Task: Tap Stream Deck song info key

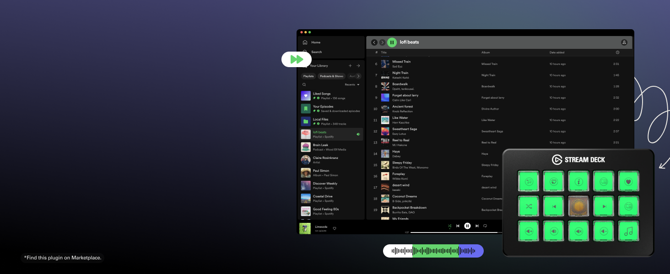Action: point(578,181)
